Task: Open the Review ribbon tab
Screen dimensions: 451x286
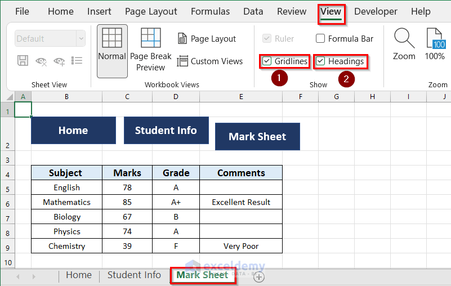Action: 292,11
